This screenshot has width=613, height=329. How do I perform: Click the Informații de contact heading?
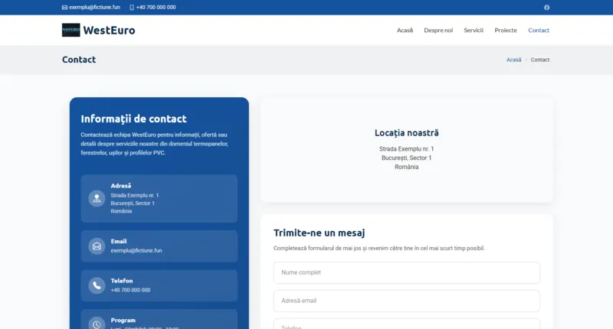point(133,119)
